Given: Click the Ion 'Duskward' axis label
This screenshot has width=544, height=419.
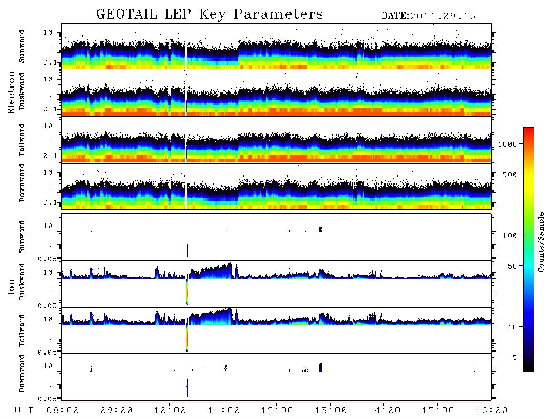Looking at the screenshot, I should click(22, 281).
